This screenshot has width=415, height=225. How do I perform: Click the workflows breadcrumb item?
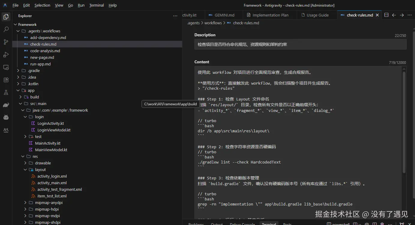pos(213,23)
